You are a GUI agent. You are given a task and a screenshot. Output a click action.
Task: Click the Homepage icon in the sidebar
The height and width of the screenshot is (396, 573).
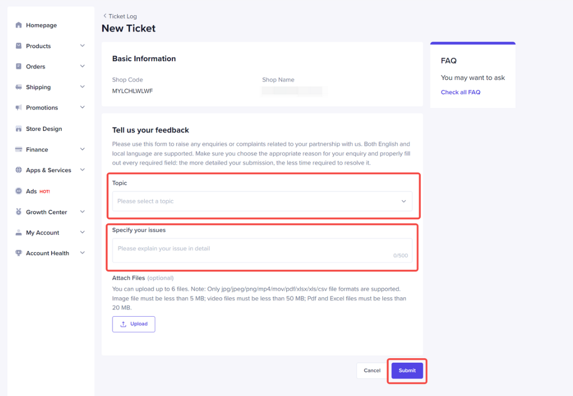tap(18, 25)
